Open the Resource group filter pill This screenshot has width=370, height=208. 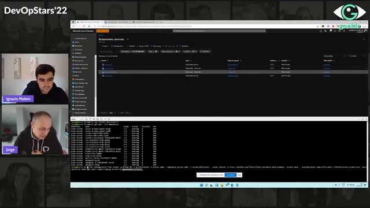click(x=171, y=51)
